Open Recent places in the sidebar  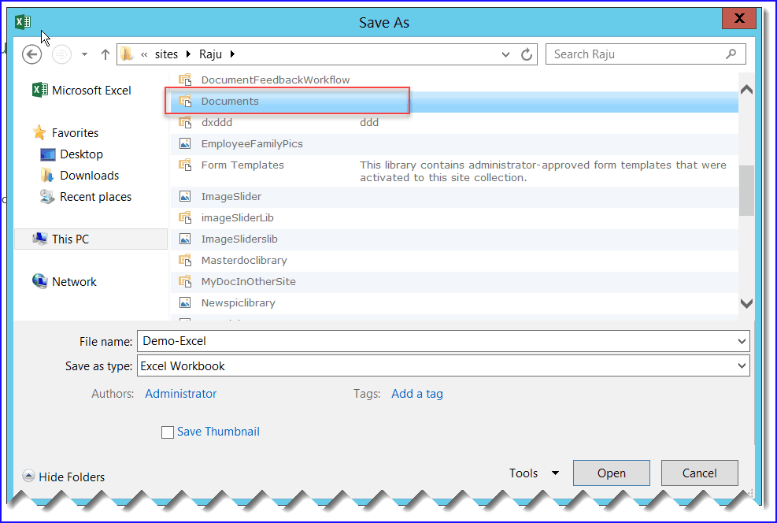(94, 196)
